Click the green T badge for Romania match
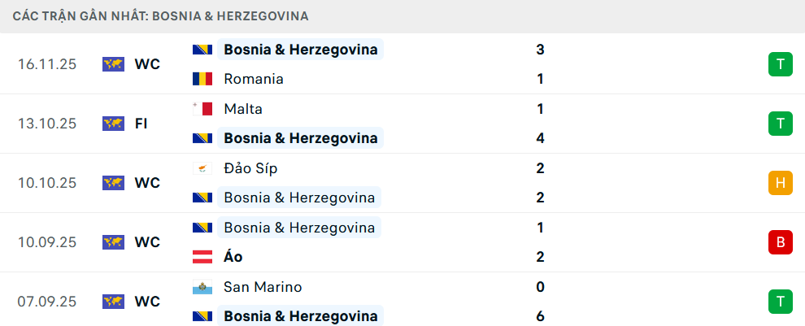 point(780,64)
